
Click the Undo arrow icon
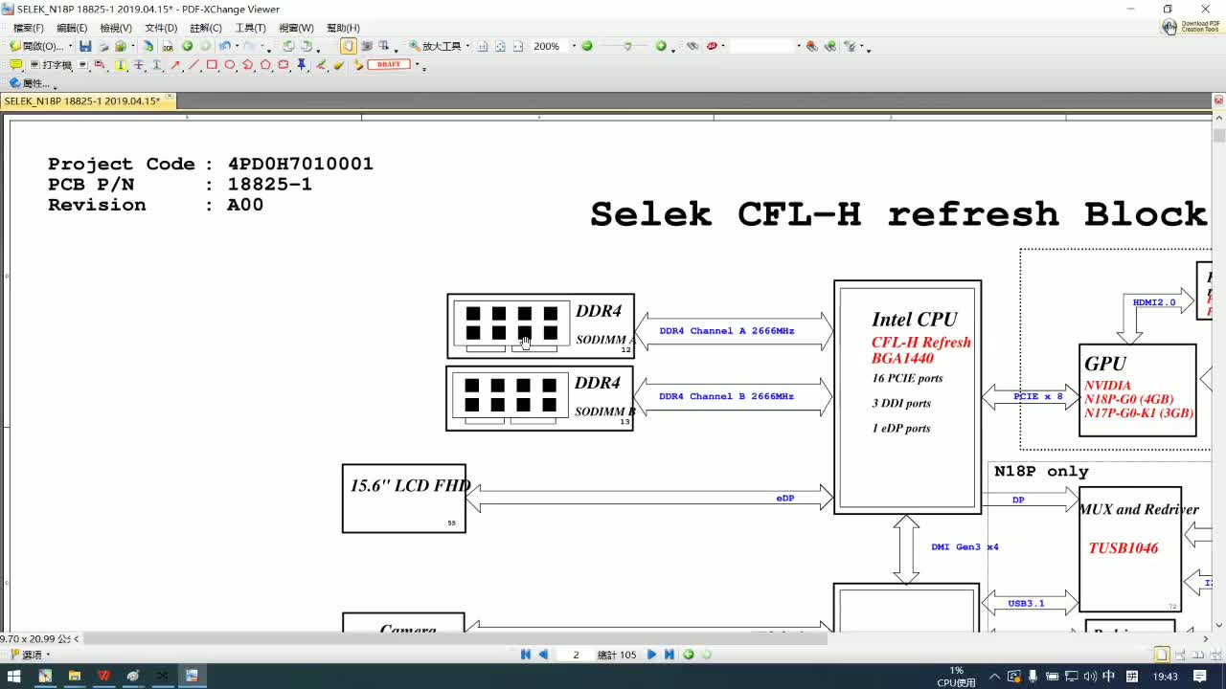[x=223, y=46]
